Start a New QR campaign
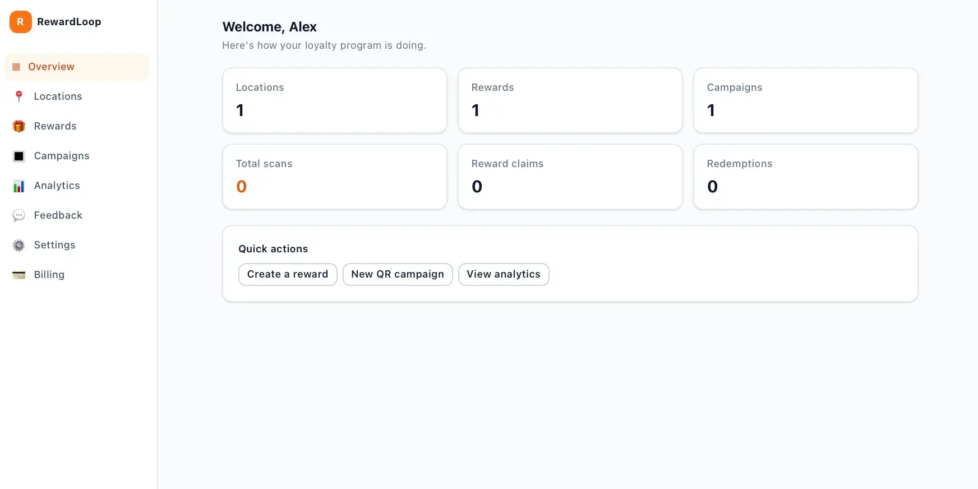Screen dimensions: 978x489 point(398,274)
